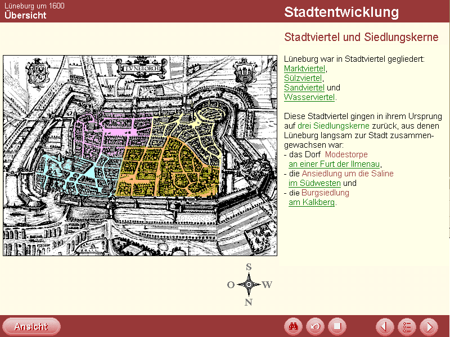Click the Ansicht button

click(x=31, y=327)
